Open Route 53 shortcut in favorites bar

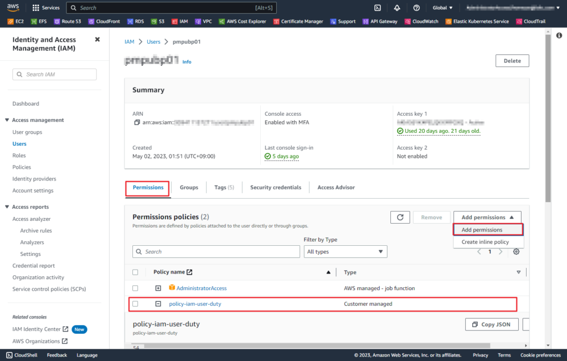click(67, 22)
